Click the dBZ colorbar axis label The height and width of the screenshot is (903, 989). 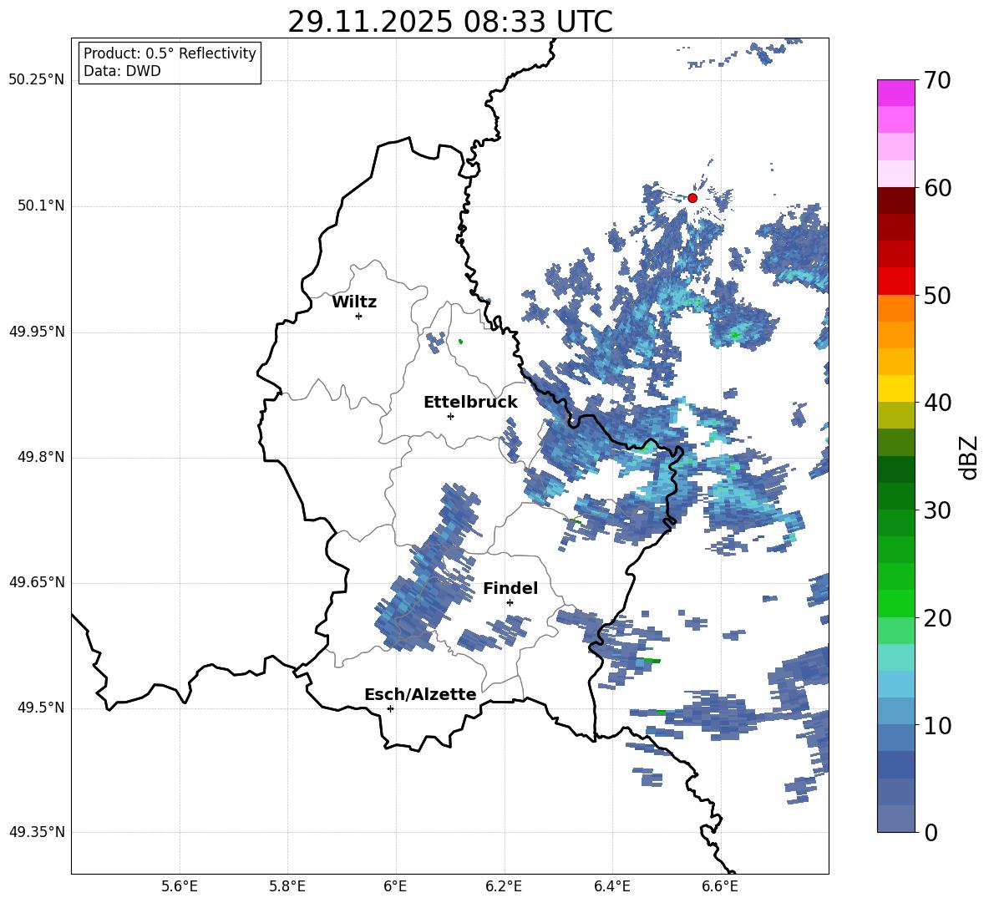(x=970, y=457)
